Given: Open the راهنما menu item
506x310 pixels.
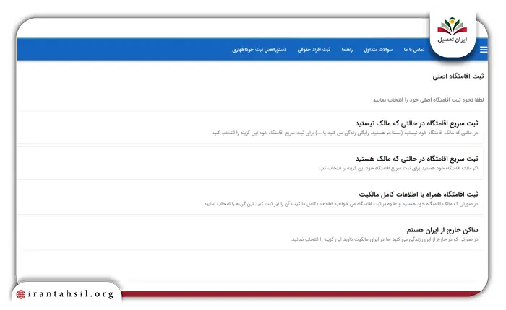Looking at the screenshot, I should (347, 50).
